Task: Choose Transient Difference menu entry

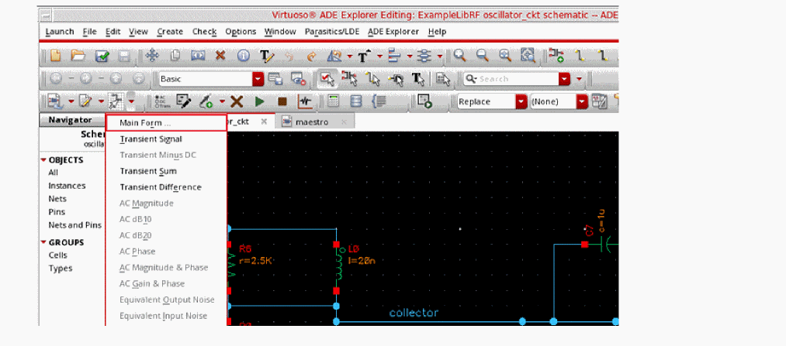Action: pyautogui.click(x=161, y=187)
